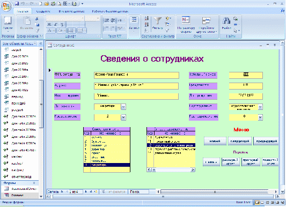Click the record selector arrow

(49, 70)
